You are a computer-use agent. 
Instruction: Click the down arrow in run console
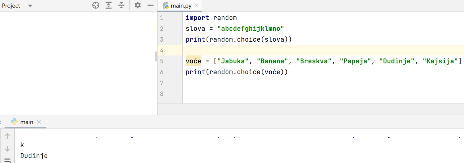pyautogui.click(x=8, y=149)
